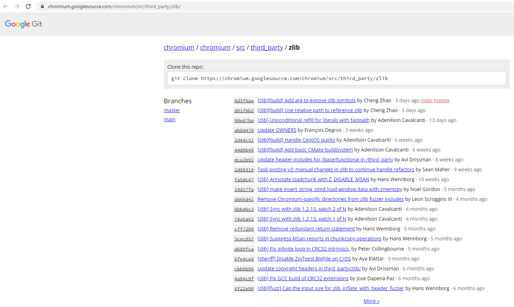Open commit hash 74a5a82
514x307 pixels.
pos(244,219)
